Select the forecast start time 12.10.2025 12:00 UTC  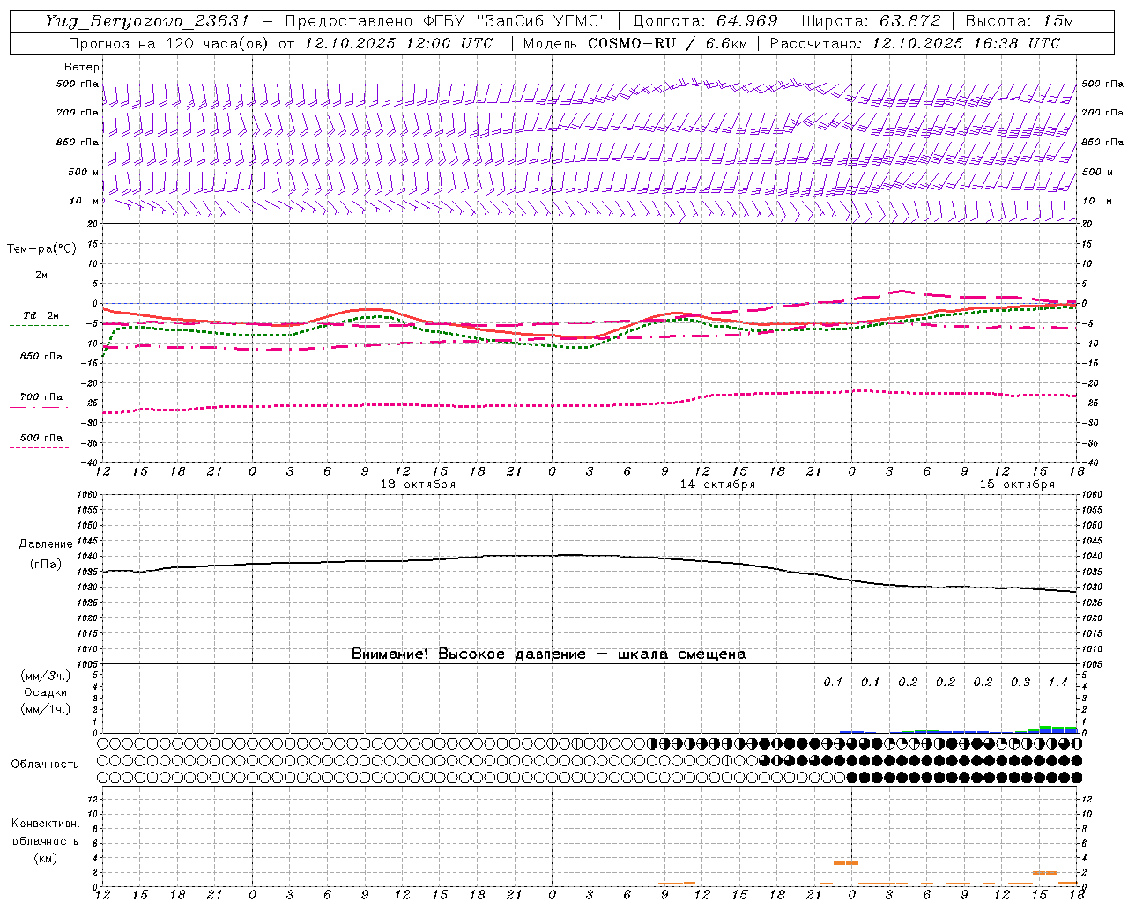(398, 43)
